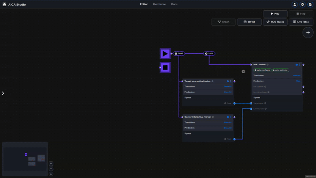Show all Center Interactive Marker predicates

[228, 128]
